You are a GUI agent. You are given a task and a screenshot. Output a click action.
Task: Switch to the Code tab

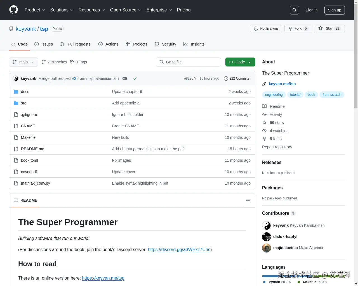click(20, 44)
